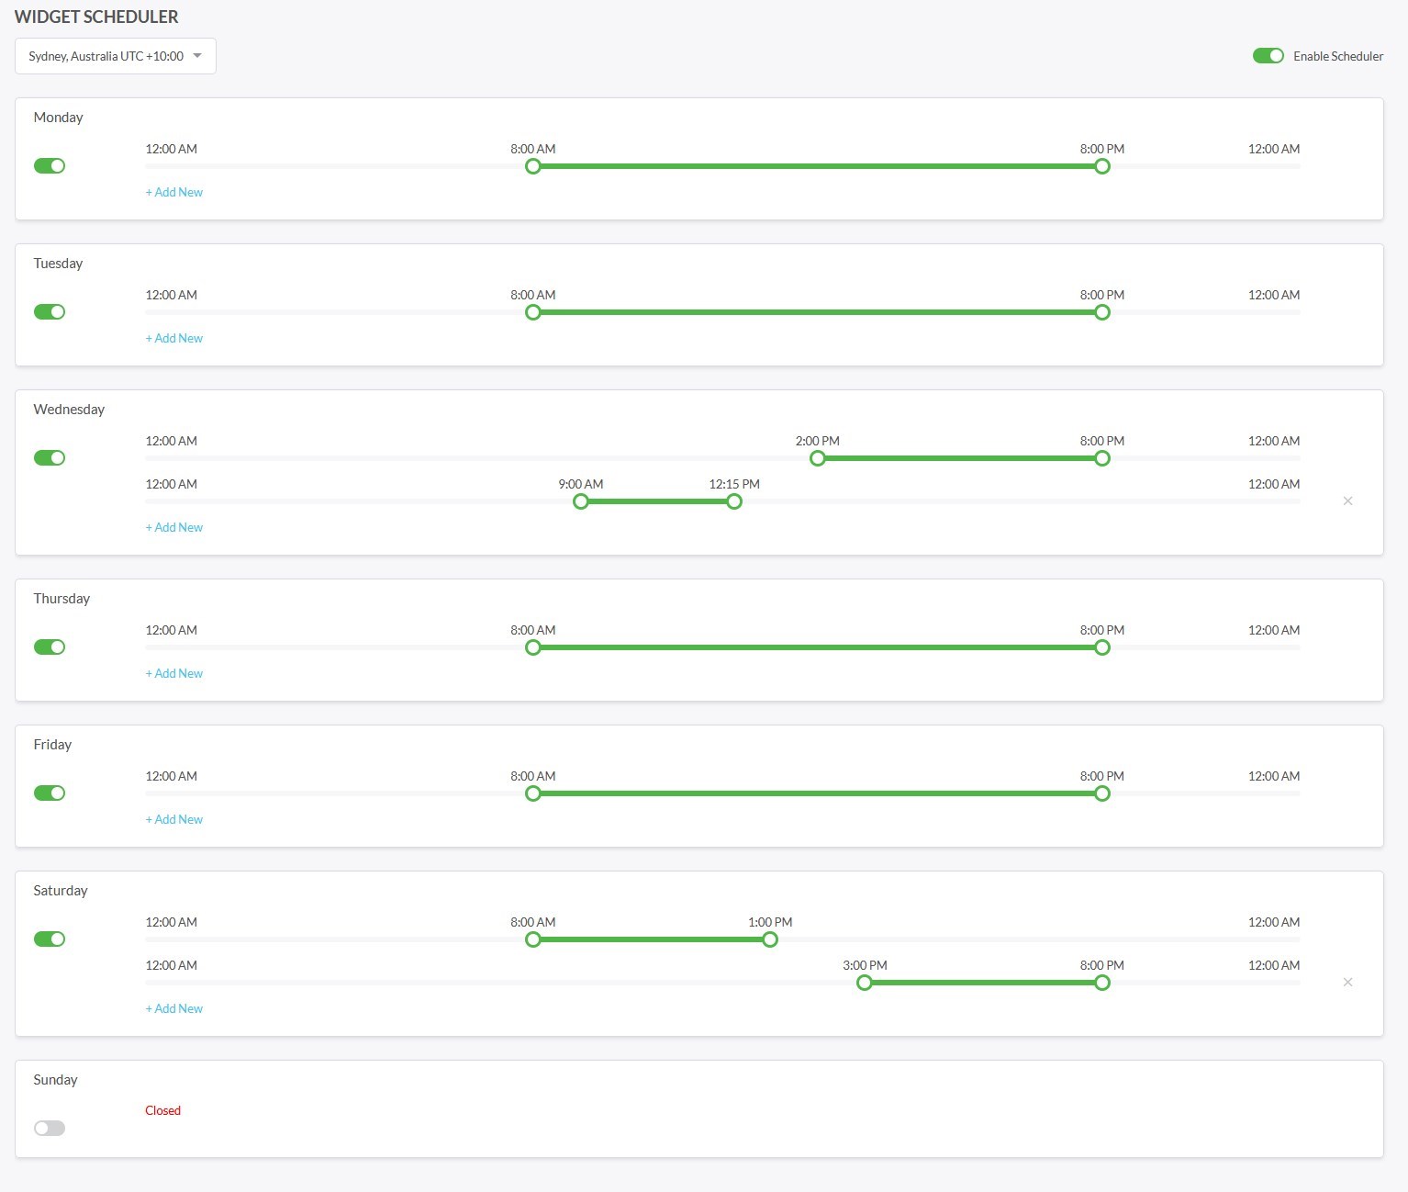Add a new time range for Wednesday

[x=174, y=528]
